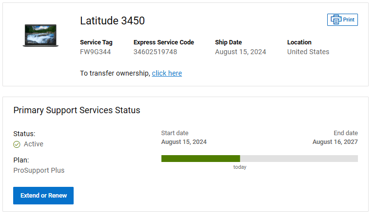
Task: Click the United States location text
Action: (308, 52)
